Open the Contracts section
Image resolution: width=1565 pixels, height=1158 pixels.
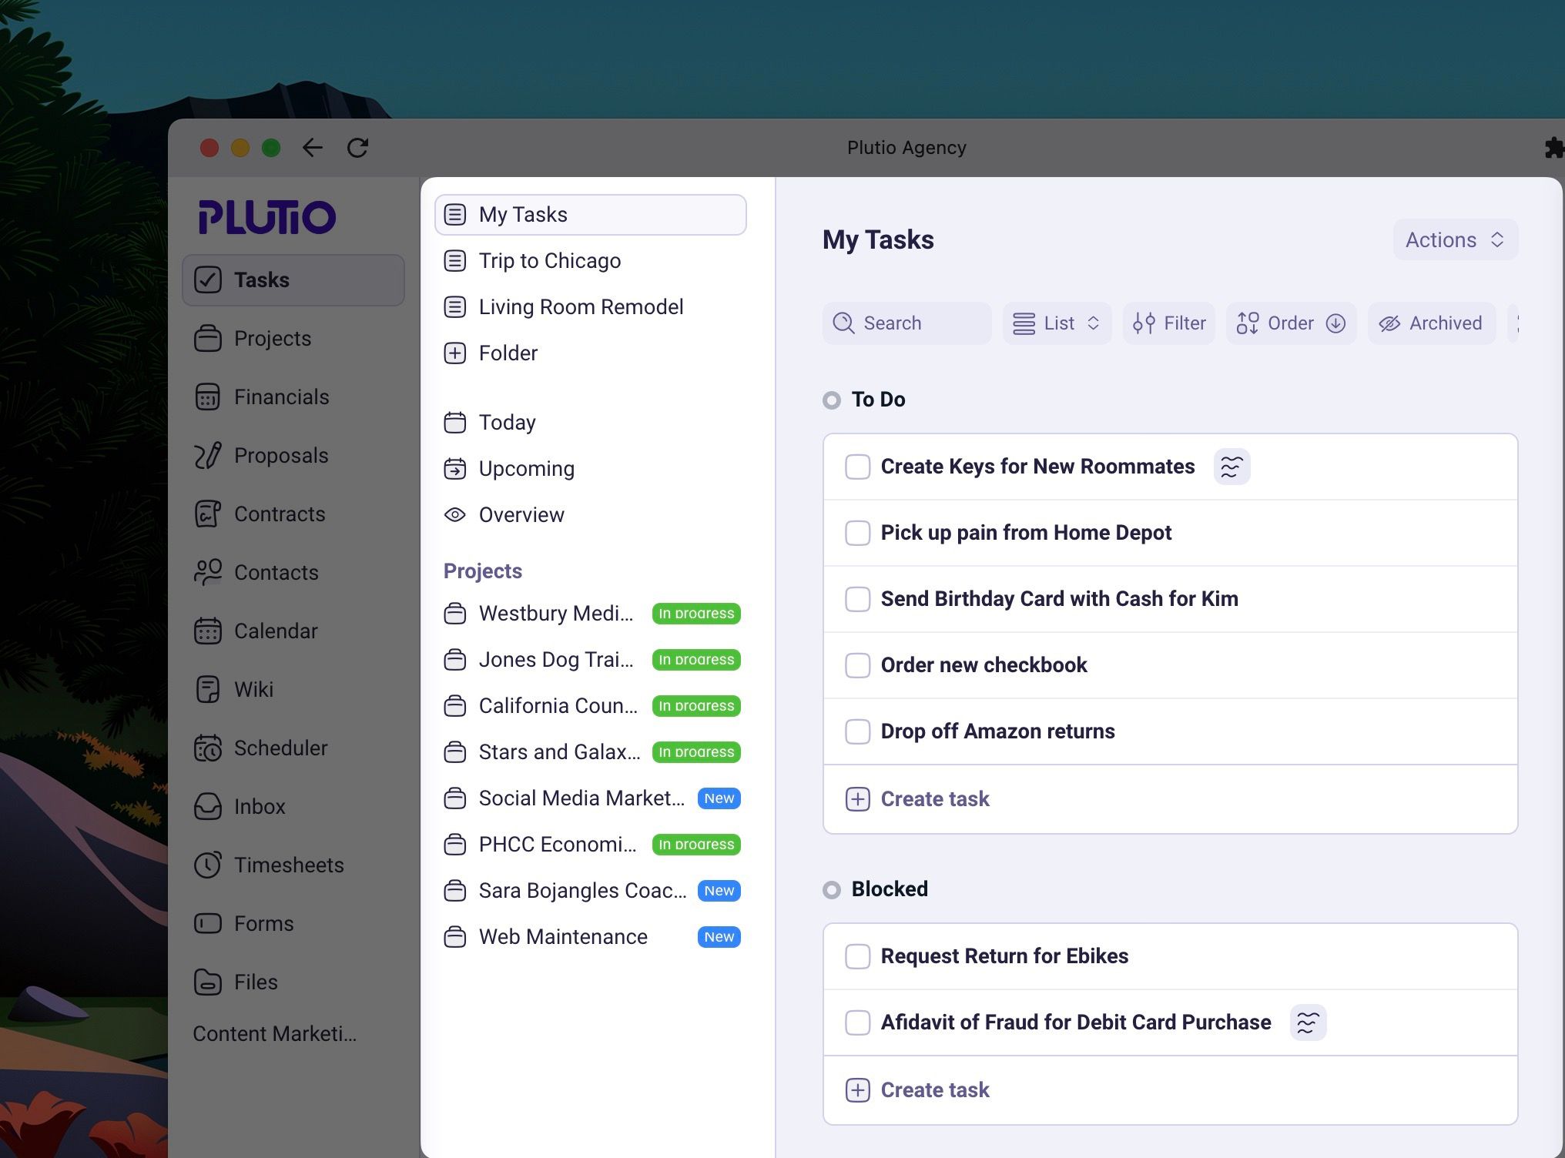pyautogui.click(x=279, y=514)
